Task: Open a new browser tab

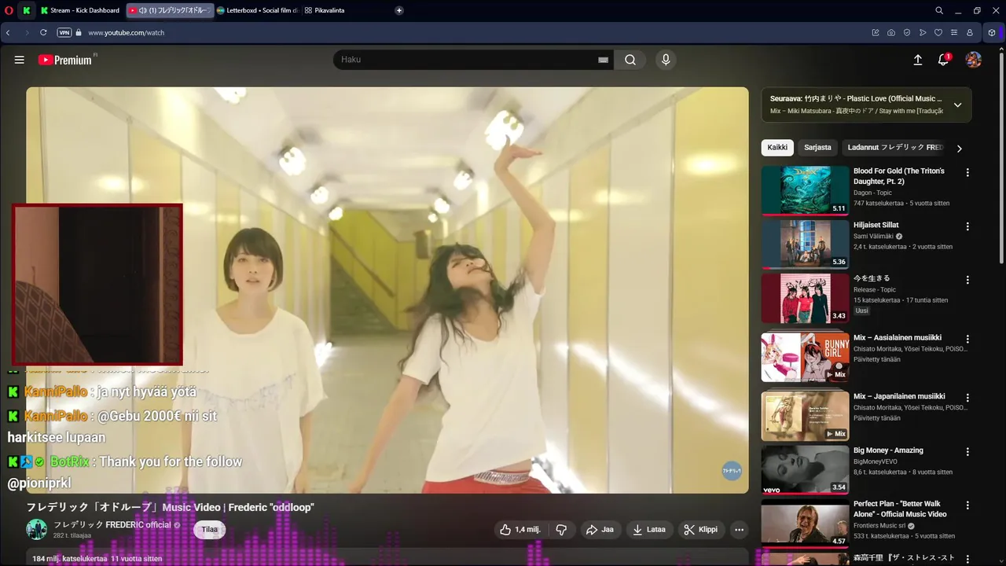Action: pos(399,10)
